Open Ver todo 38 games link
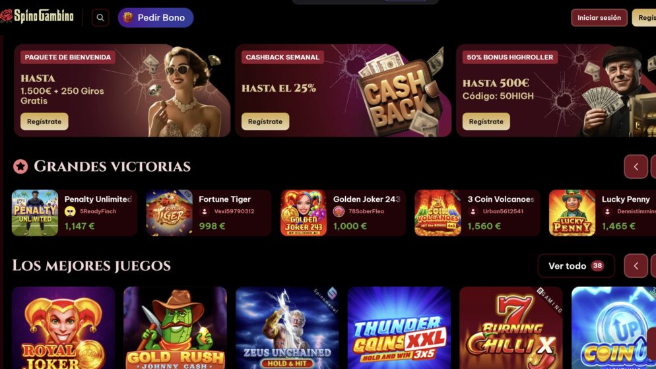 coord(576,265)
